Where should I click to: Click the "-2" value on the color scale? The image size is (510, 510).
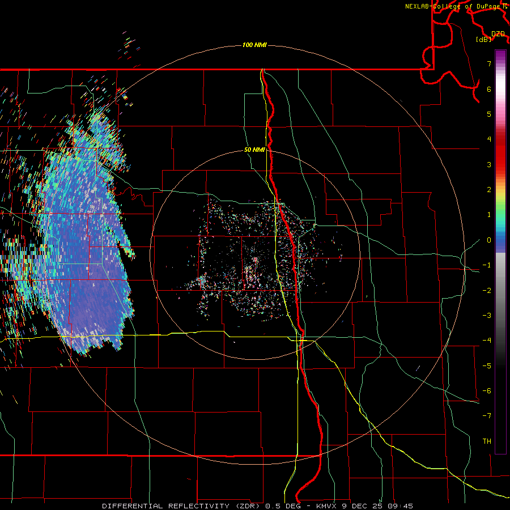[487, 291]
